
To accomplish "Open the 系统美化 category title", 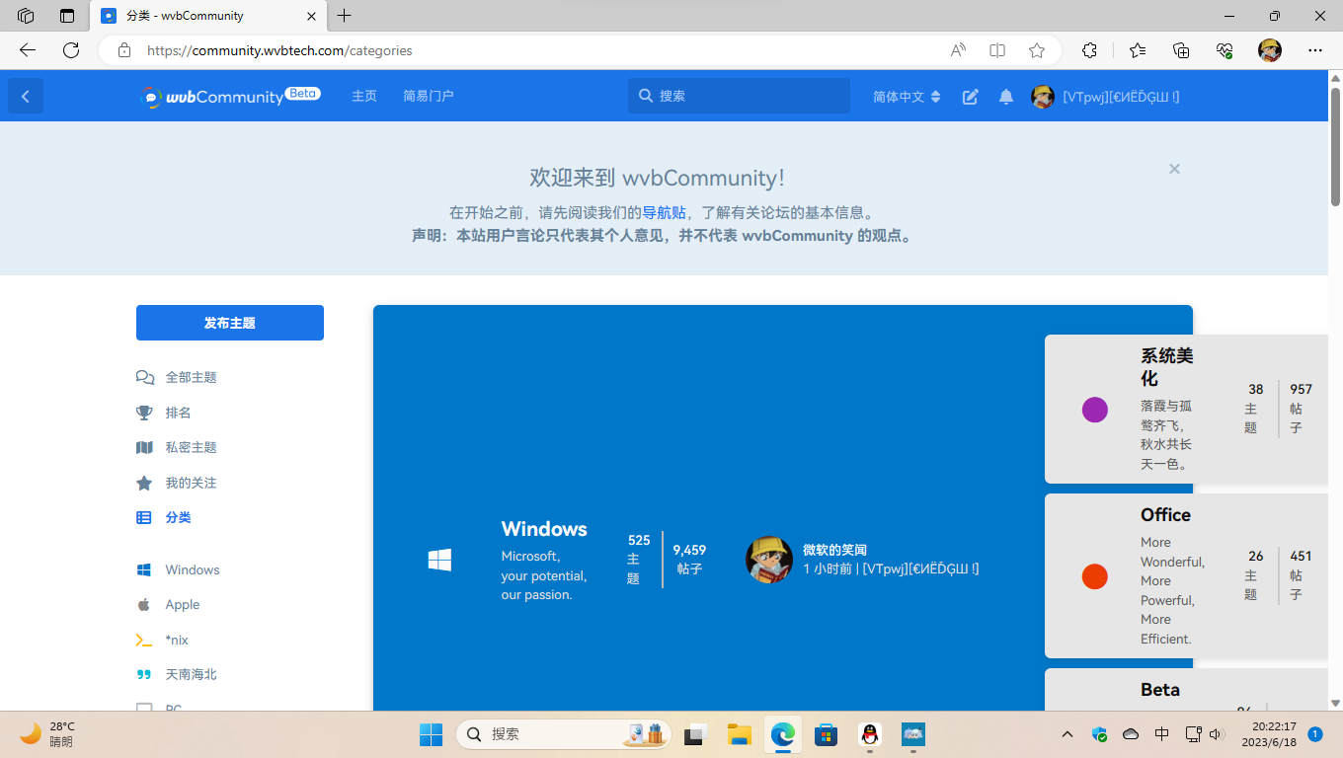I will tap(1167, 367).
